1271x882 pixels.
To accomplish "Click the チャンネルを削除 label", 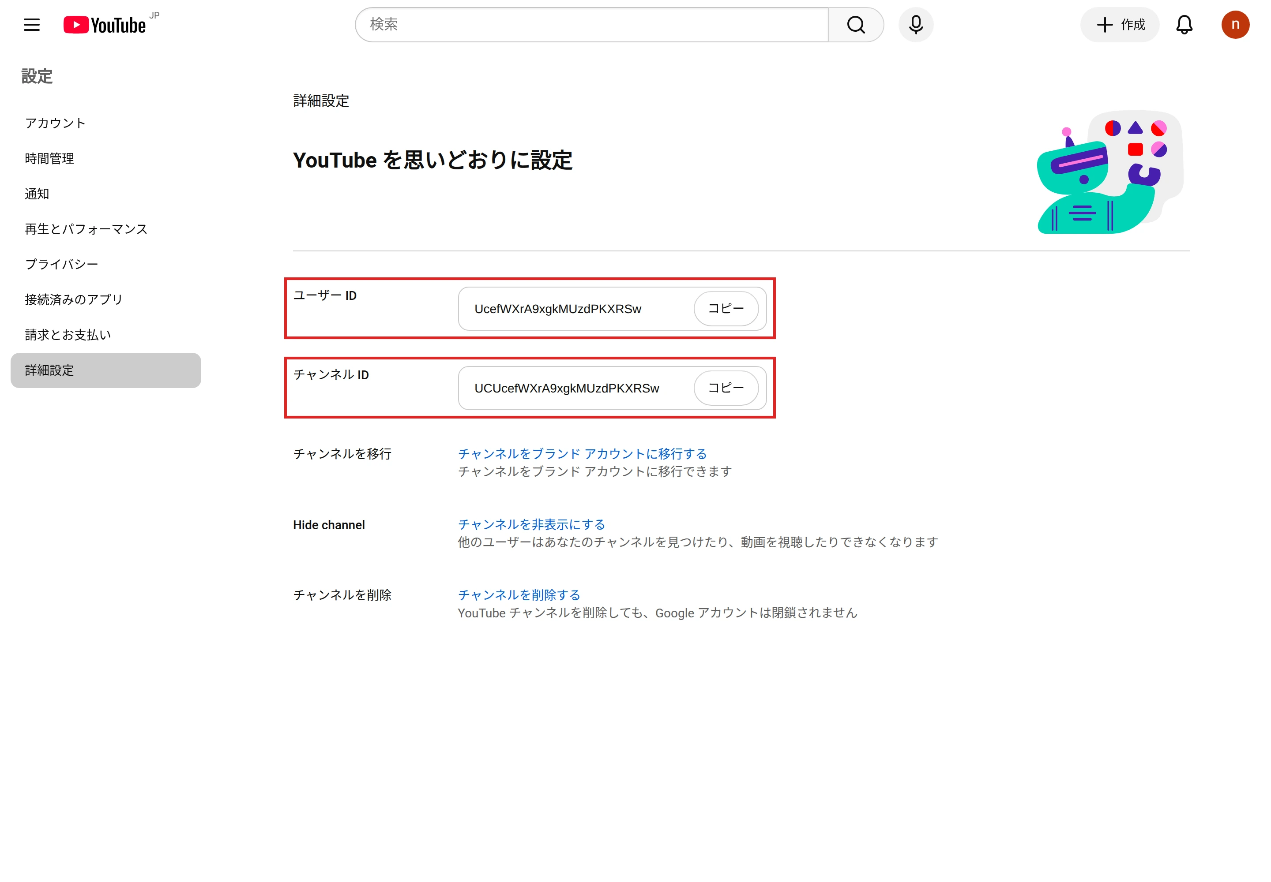I will (342, 594).
